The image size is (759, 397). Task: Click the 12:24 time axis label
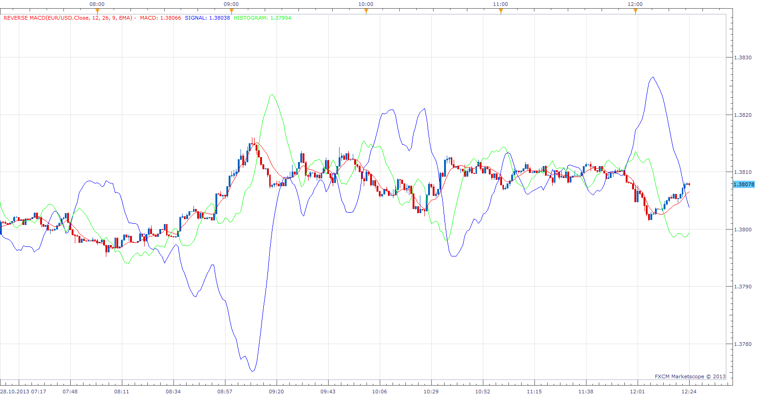pyautogui.click(x=689, y=392)
